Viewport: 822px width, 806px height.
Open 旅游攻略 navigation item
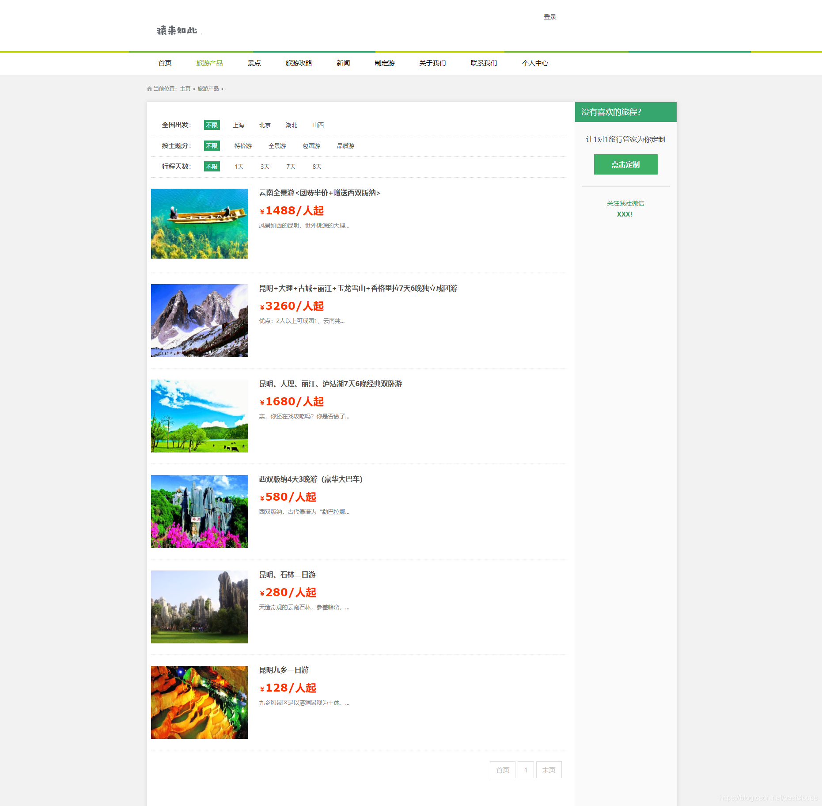[299, 63]
